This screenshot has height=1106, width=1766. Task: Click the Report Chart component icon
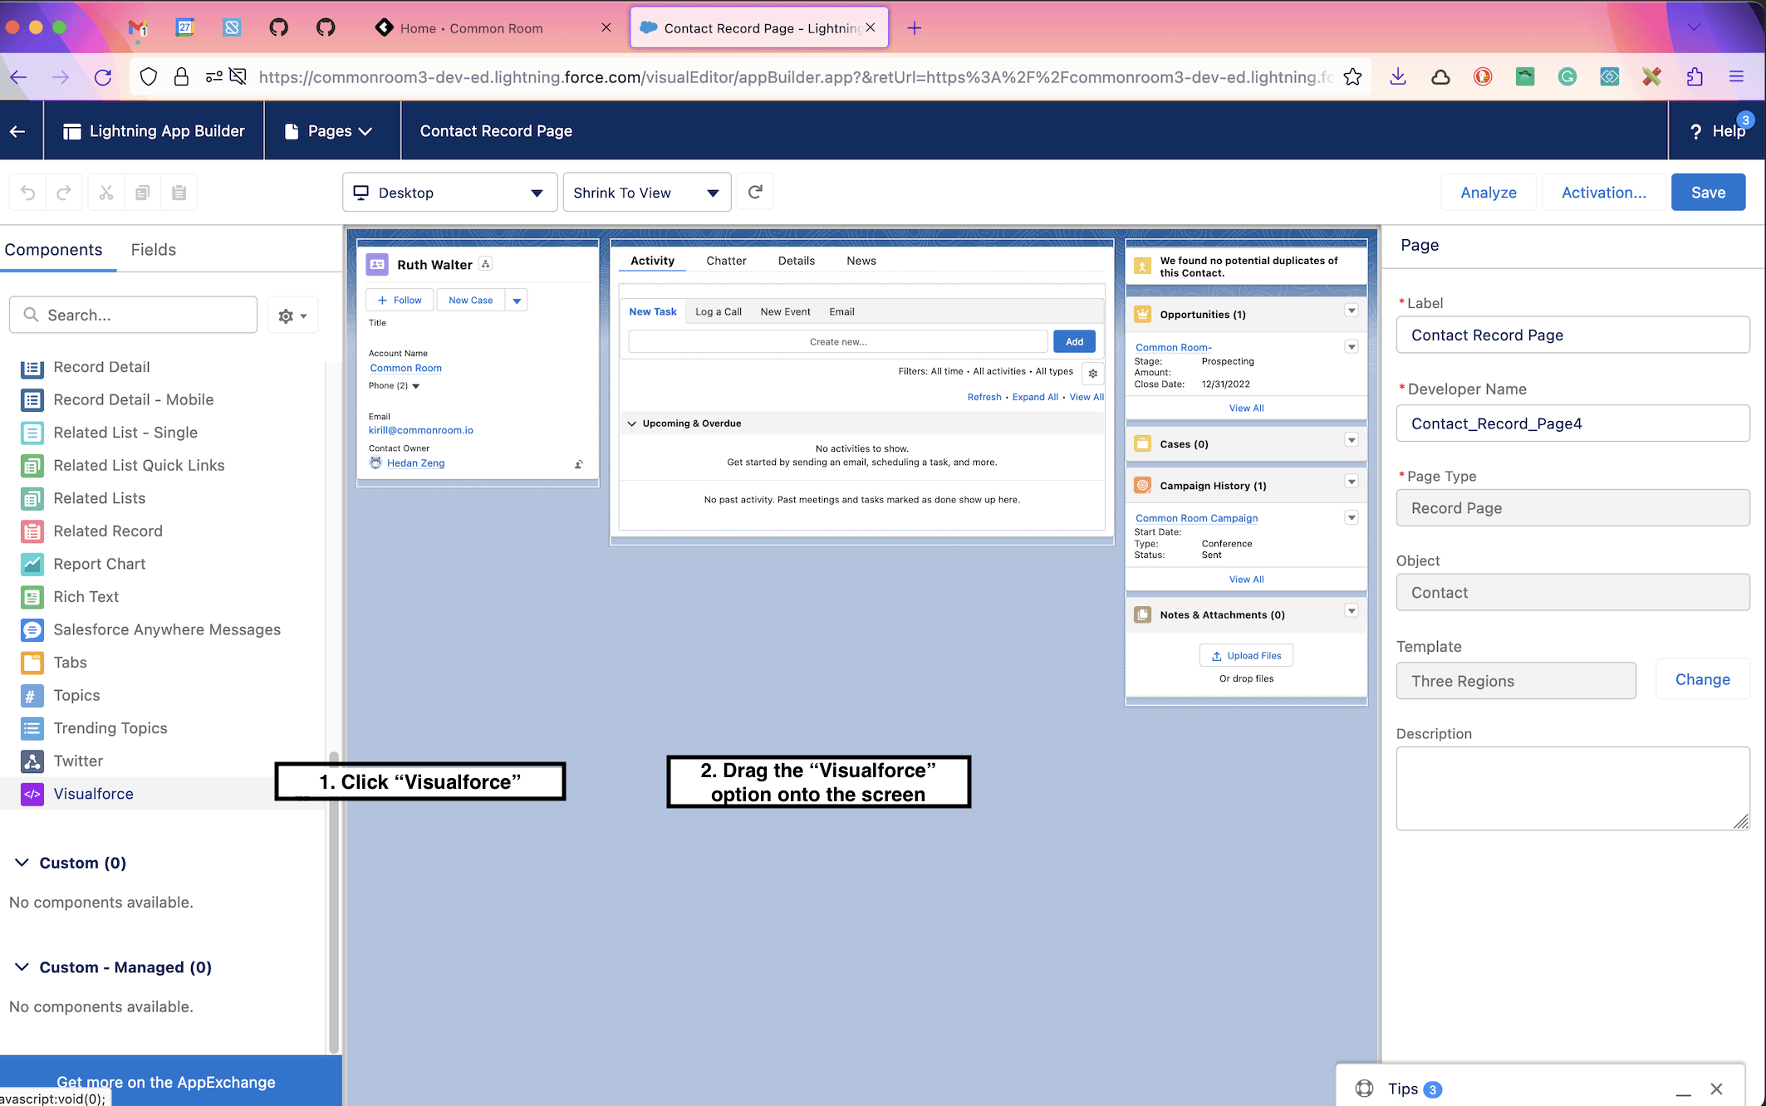tap(32, 564)
